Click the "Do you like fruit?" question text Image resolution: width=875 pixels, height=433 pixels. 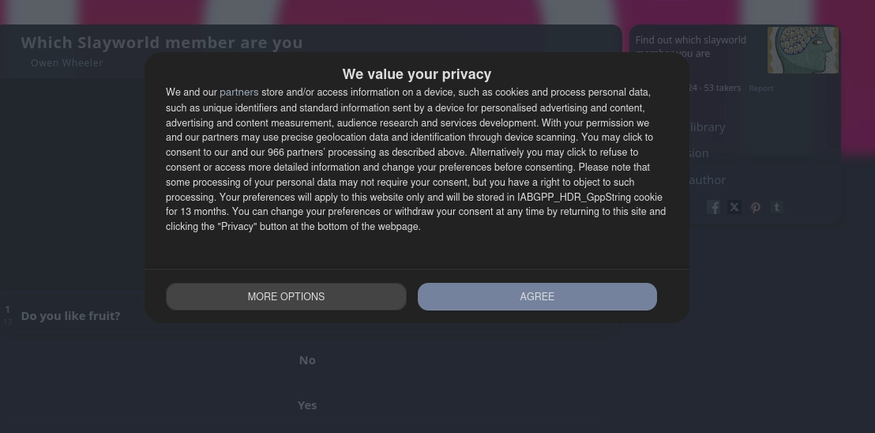point(71,316)
